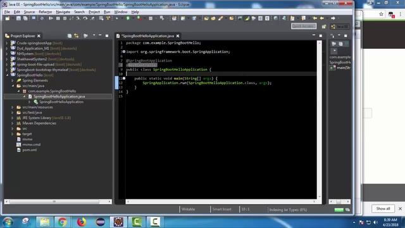Viewport: 405px width, 228px height.
Task: Close the browser download bar with X
Action: click(400, 208)
